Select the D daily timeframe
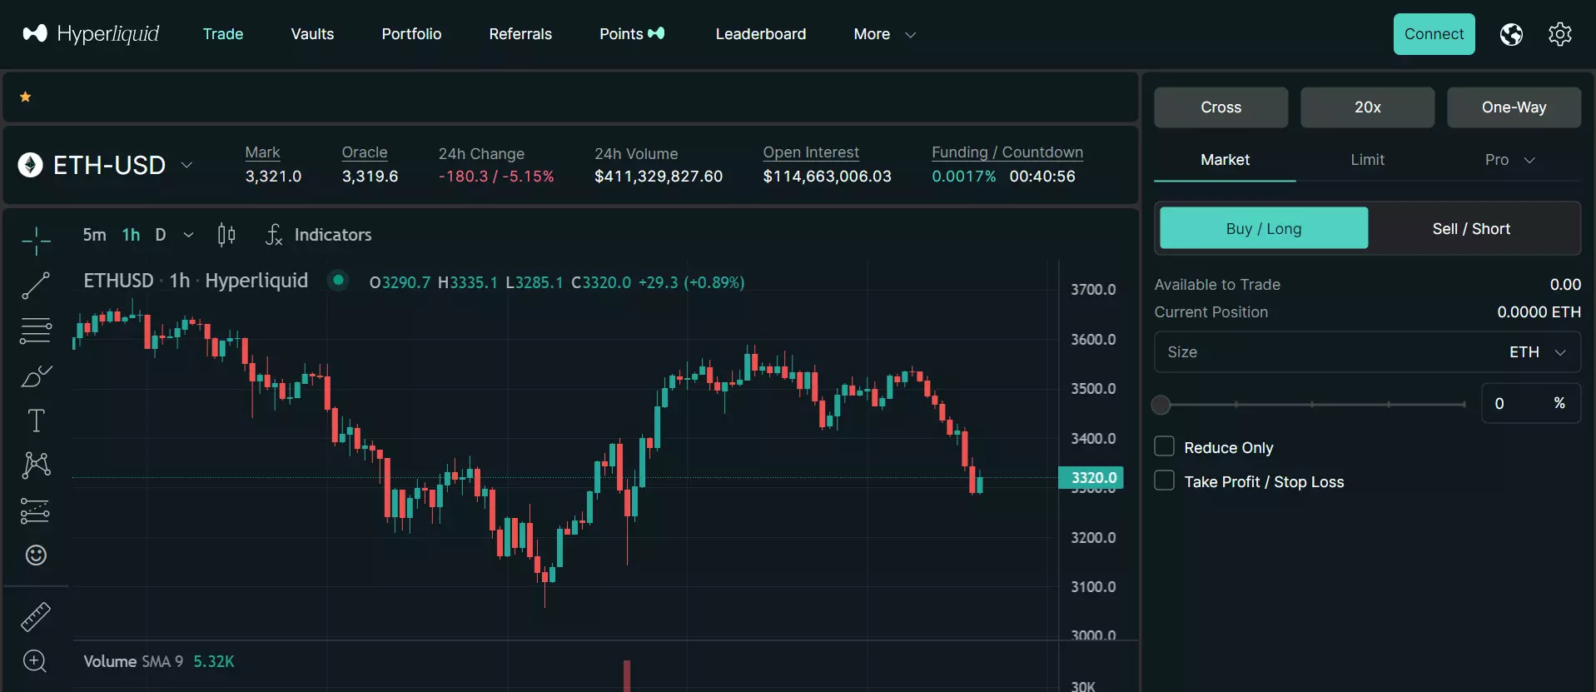Image resolution: width=1596 pixels, height=692 pixels. point(161,235)
